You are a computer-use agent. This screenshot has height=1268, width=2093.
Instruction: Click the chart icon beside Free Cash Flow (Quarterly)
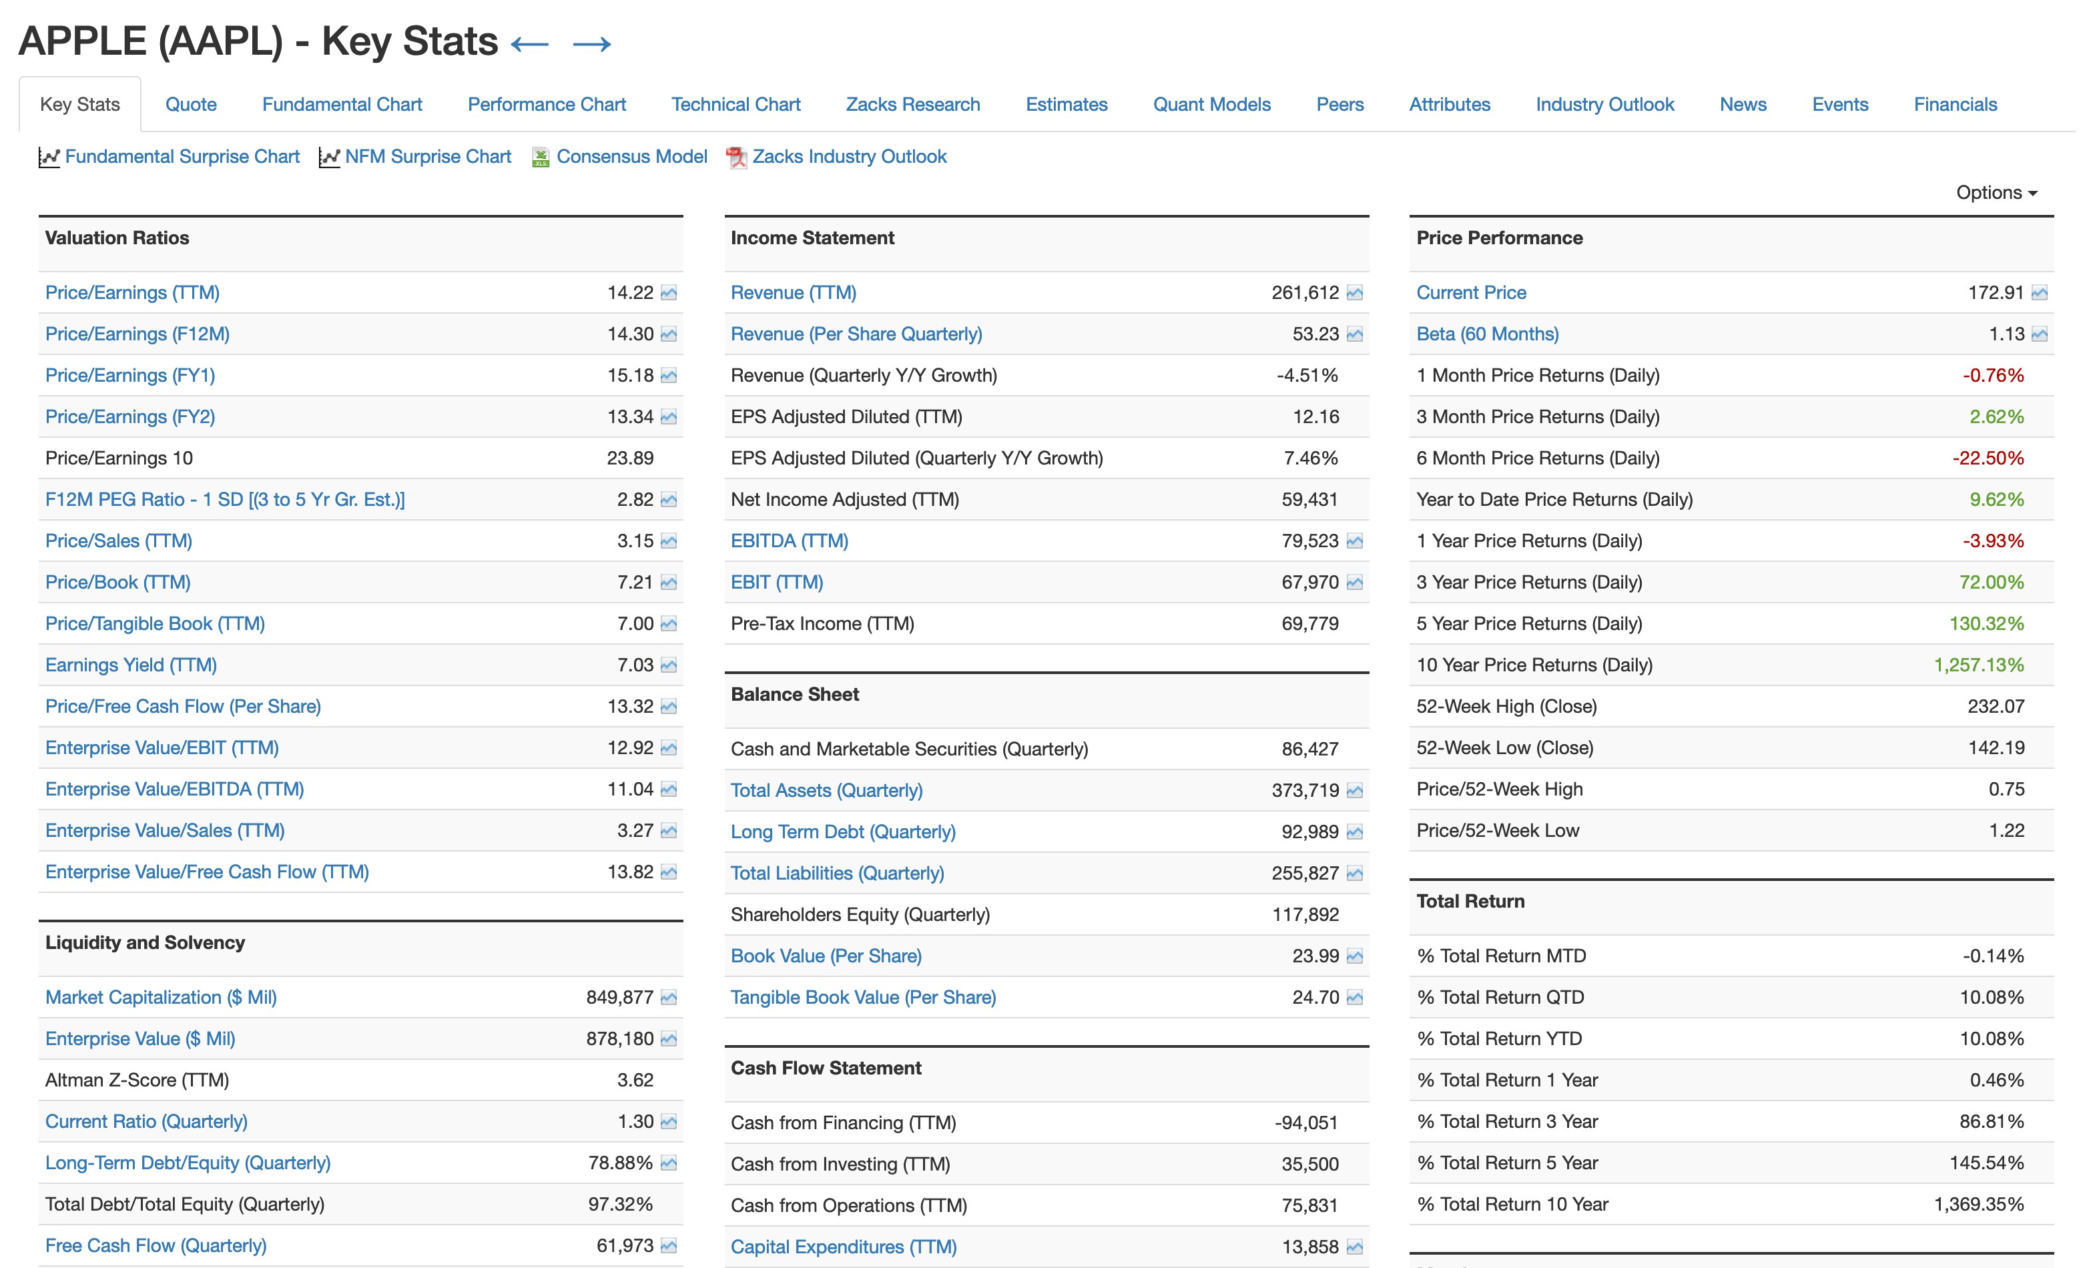[x=669, y=1246]
